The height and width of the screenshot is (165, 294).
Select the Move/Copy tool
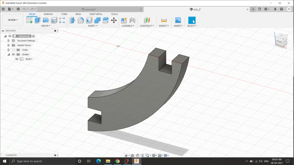pyautogui.click(x=114, y=20)
